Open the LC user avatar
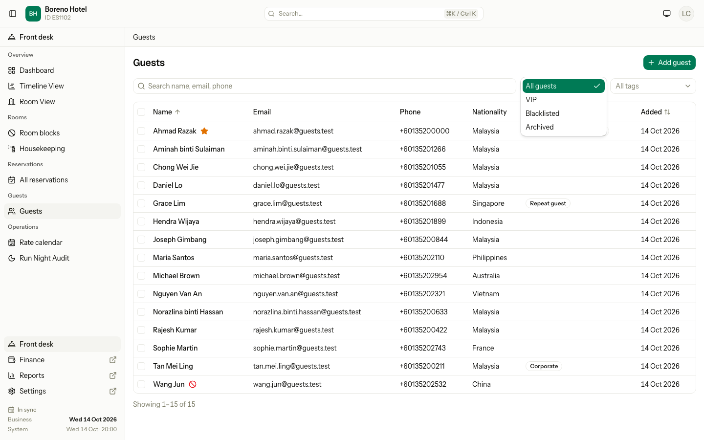 (x=686, y=14)
